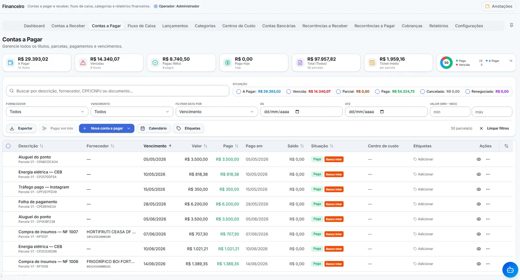Image resolution: width=520 pixels, height=280 pixels.
Task: Click the donut chart showing 50
Action: tap(446, 63)
